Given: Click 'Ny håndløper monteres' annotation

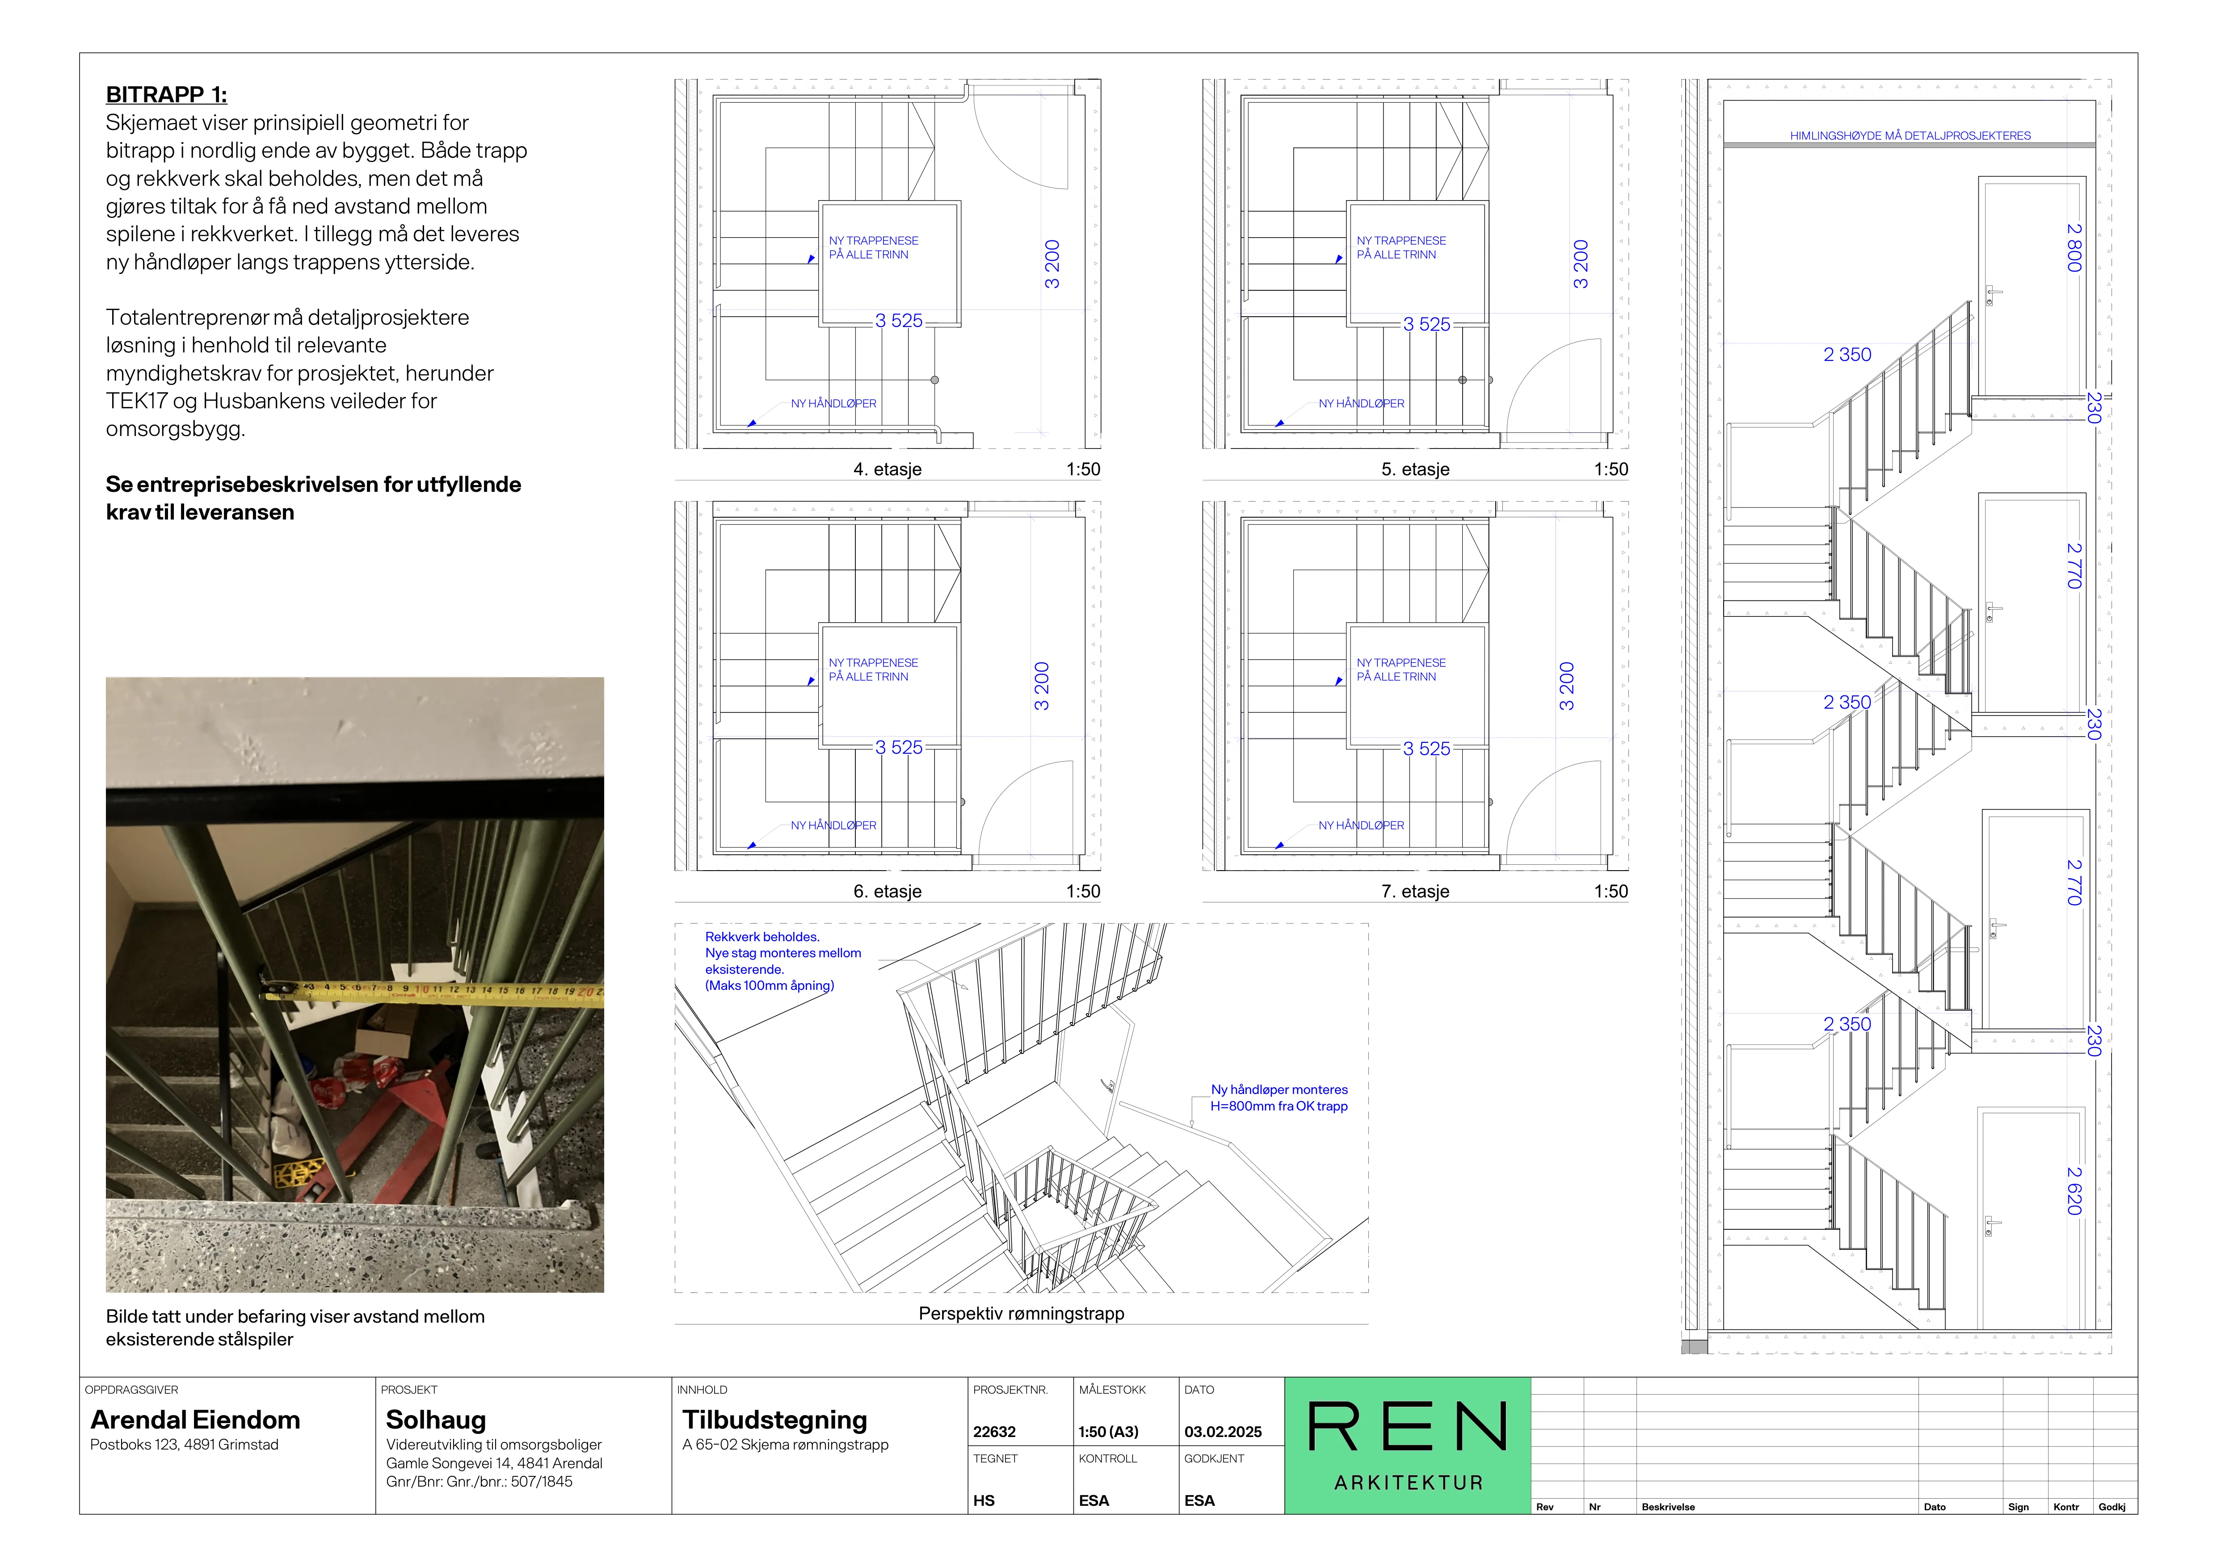Looking at the screenshot, I should [x=1279, y=1089].
